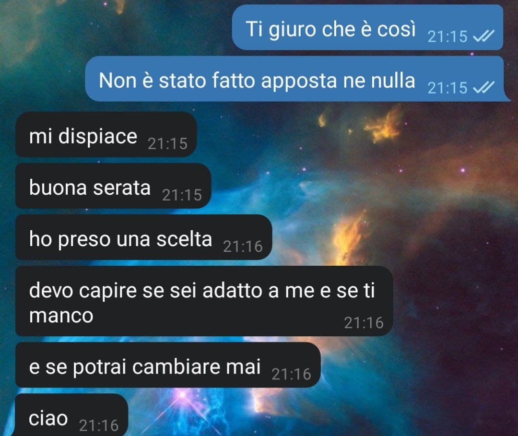Screen dimensions: 518x436
Task: Select the 'e se potrai cambiare mai' message
Action: tap(168, 365)
